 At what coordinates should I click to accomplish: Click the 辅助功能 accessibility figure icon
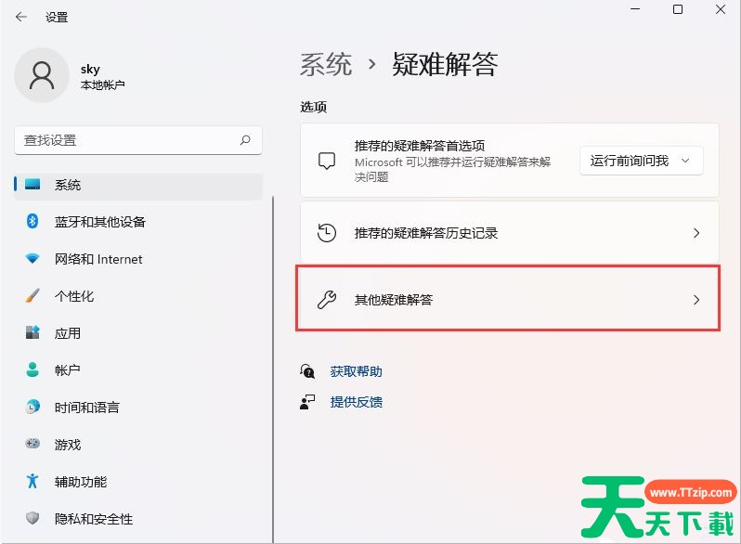(x=32, y=481)
